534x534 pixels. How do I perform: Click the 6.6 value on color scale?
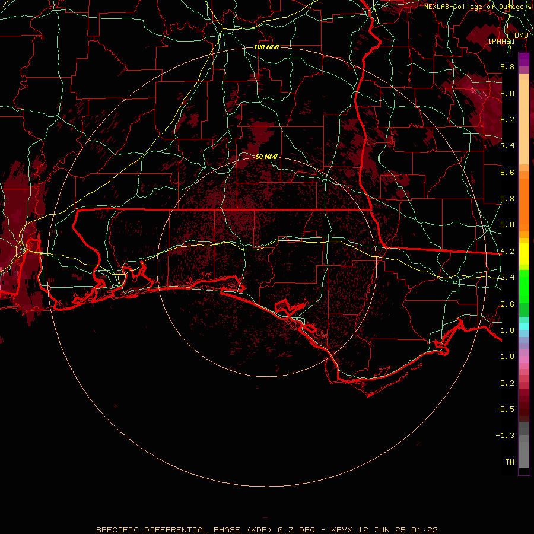(507, 172)
